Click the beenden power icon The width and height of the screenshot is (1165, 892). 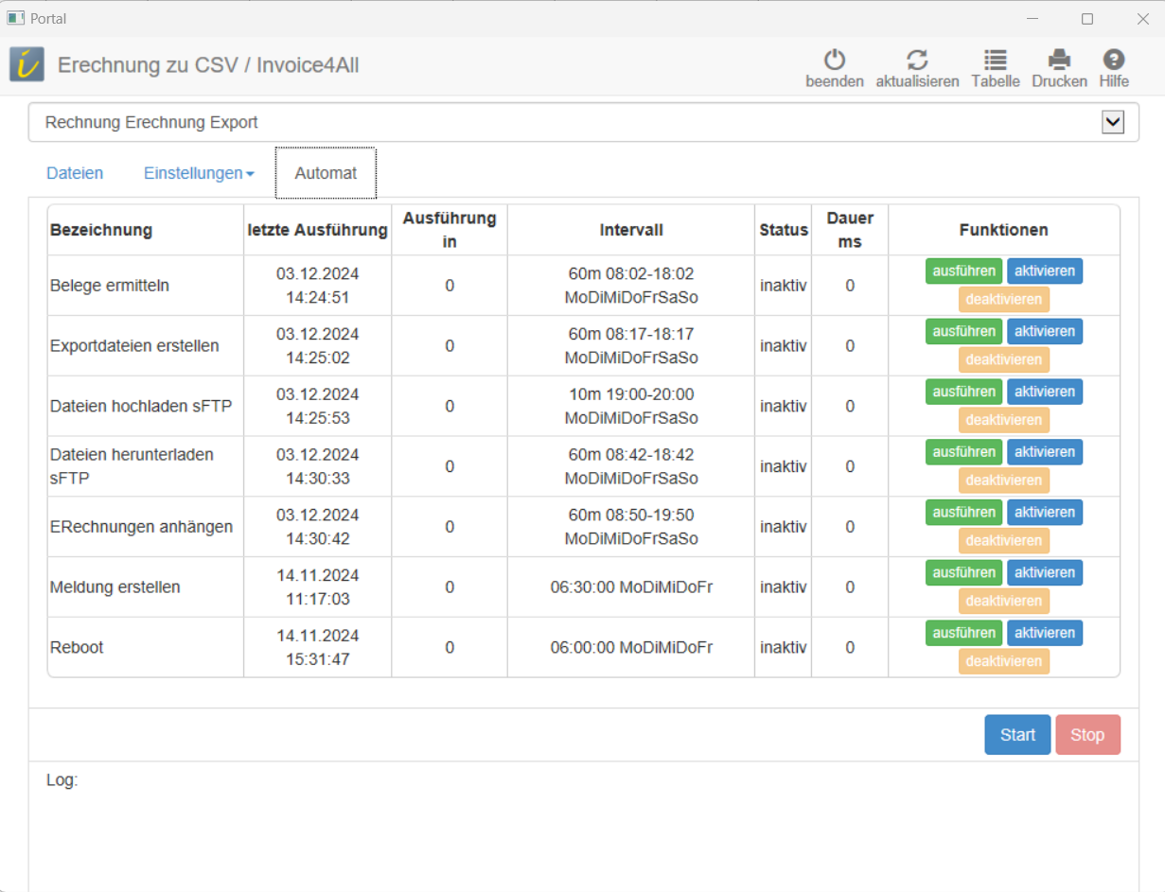click(834, 61)
